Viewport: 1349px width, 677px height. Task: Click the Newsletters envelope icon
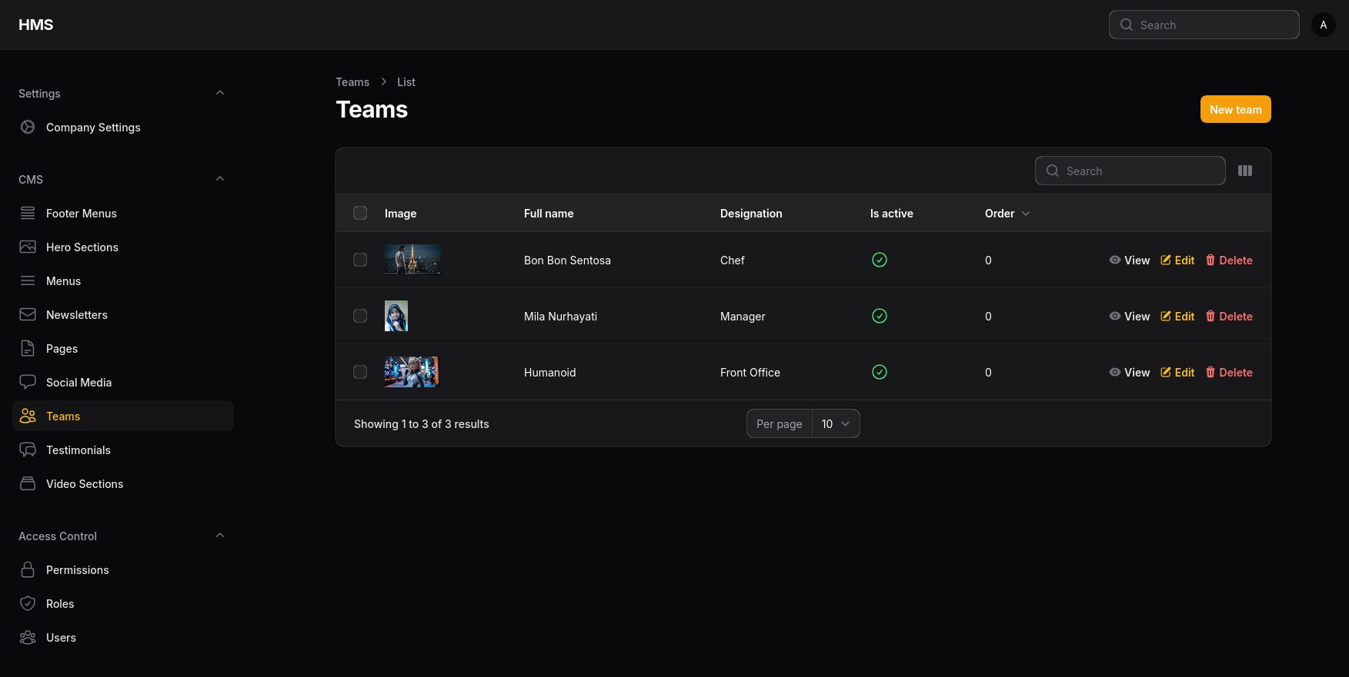[x=28, y=315]
